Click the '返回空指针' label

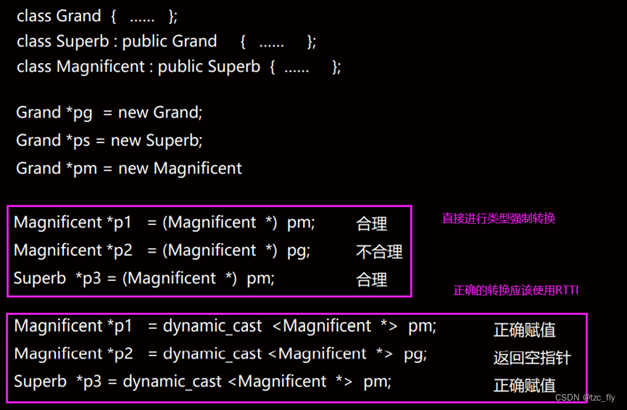coord(532,358)
